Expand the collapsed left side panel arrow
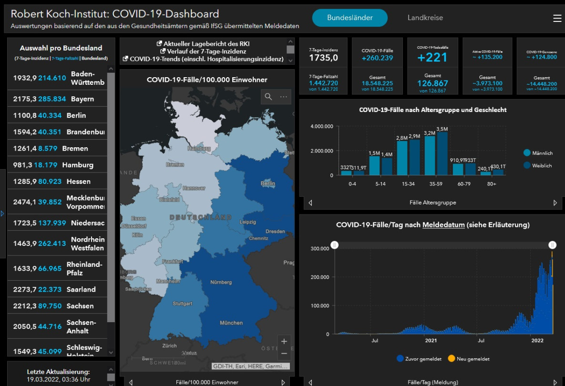 pos(2,213)
